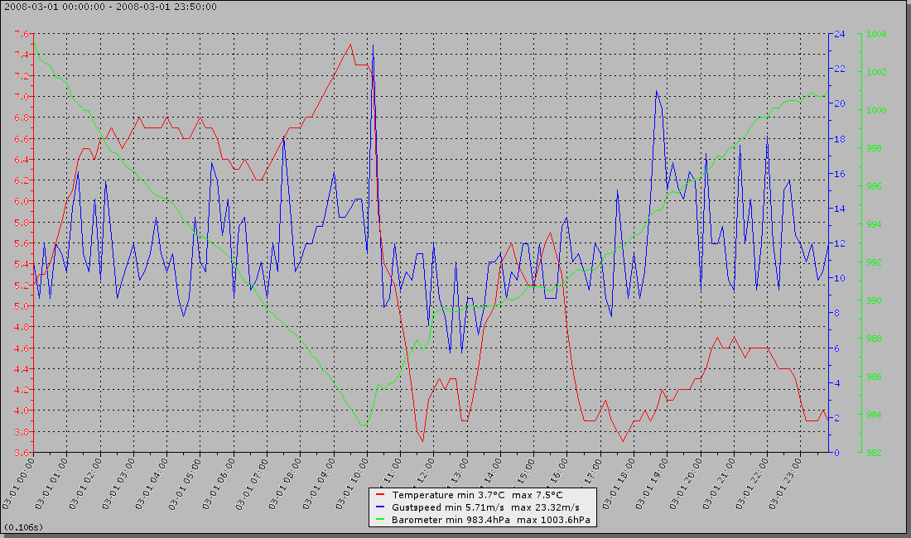
Task: Click the 7.6 red temperature axis label
Action: [x=20, y=34]
